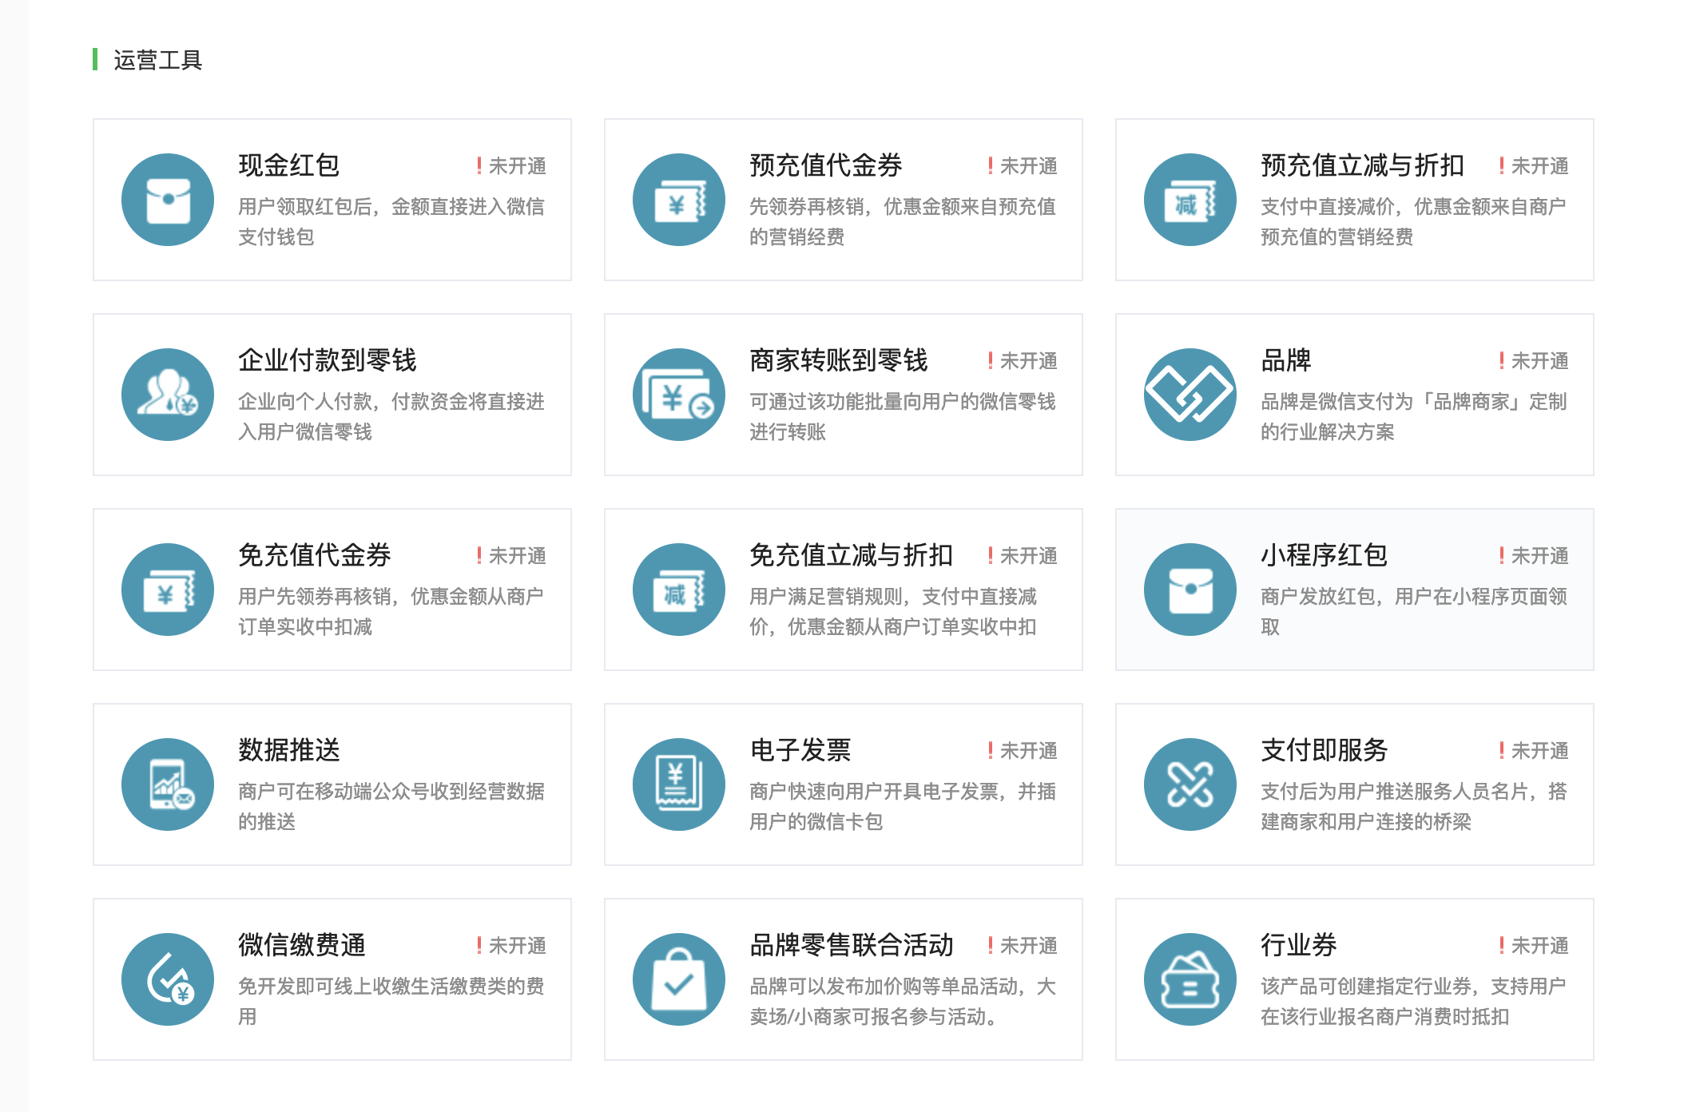
Task: Open the 预充值立减与折扣 title
Action: click(x=1362, y=165)
